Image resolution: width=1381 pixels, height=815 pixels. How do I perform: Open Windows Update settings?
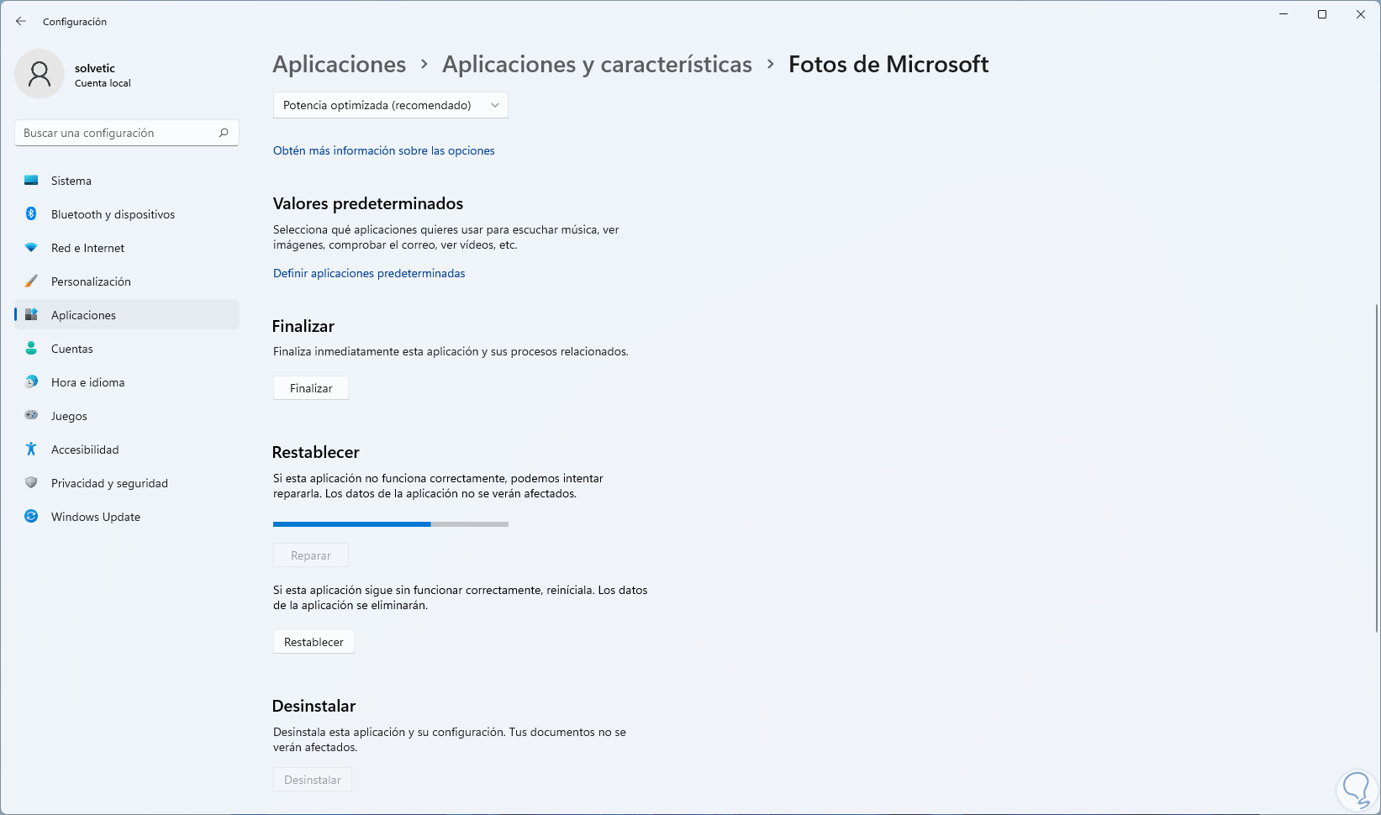tap(127, 517)
